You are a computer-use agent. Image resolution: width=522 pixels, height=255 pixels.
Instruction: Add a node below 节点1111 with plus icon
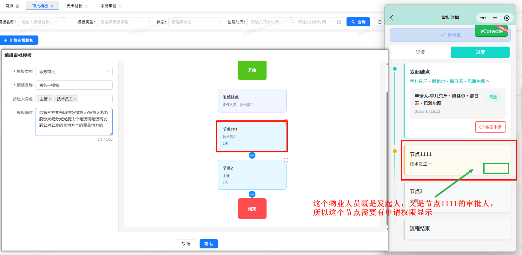coord(252,155)
